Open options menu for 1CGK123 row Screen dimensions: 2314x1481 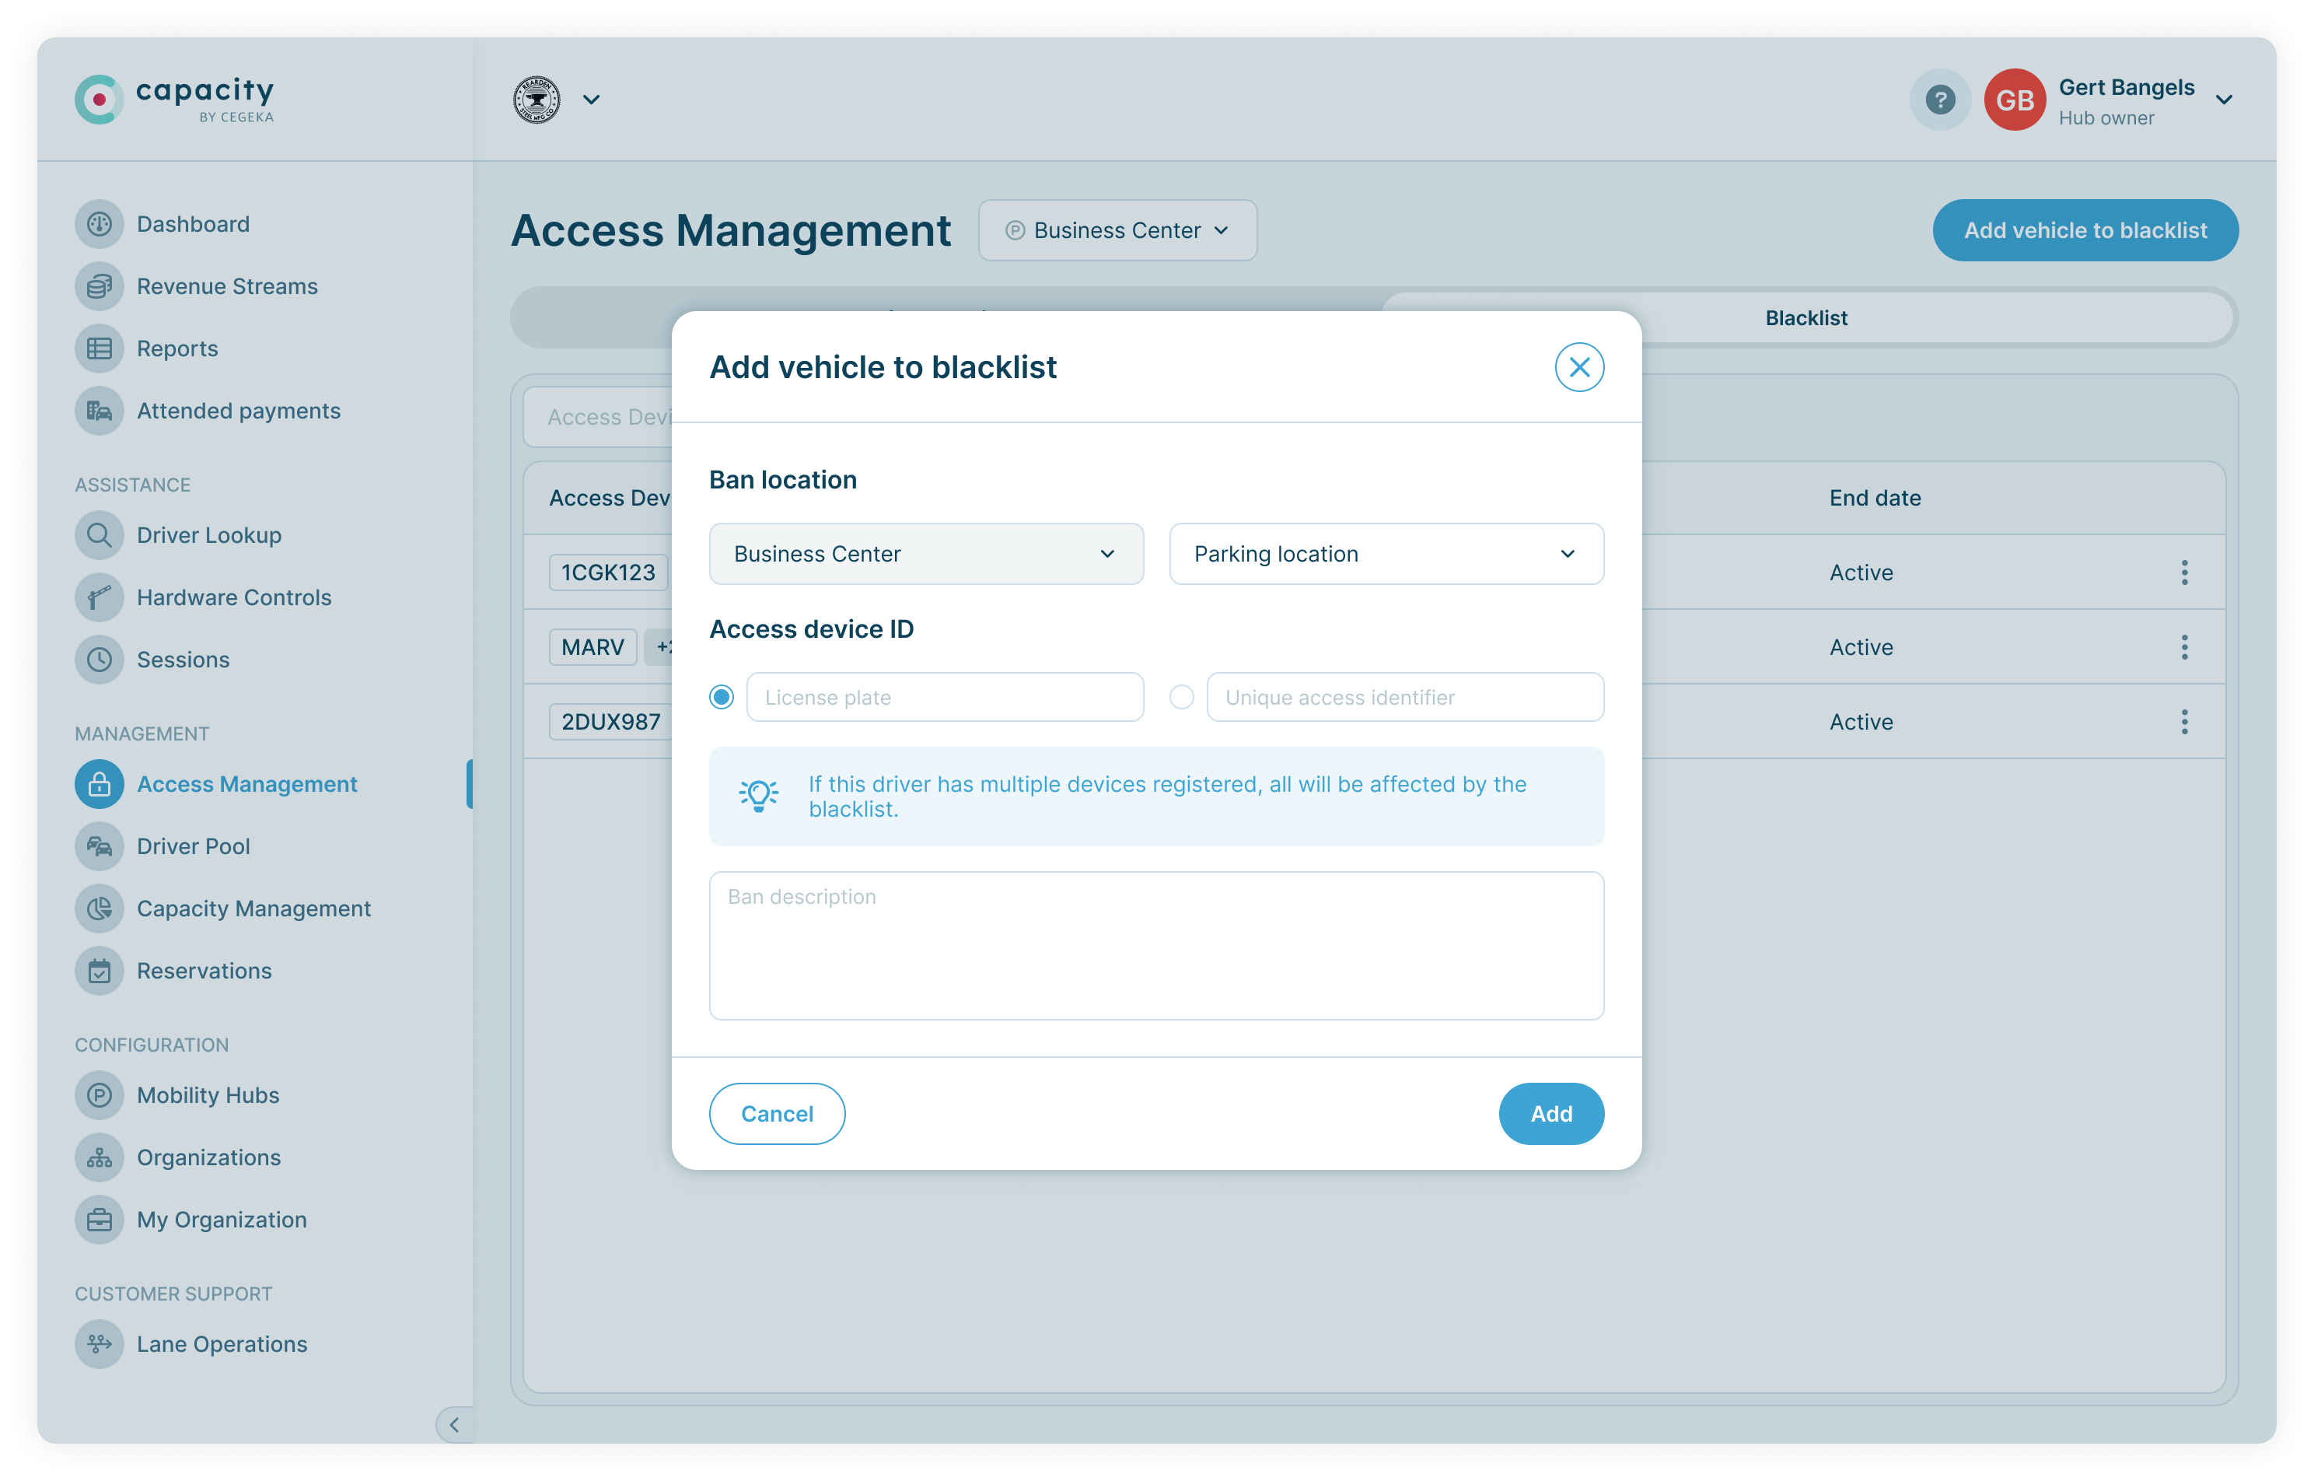point(2183,572)
